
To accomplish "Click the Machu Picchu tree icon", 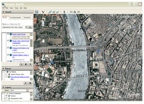I will (x=9, y=74).
